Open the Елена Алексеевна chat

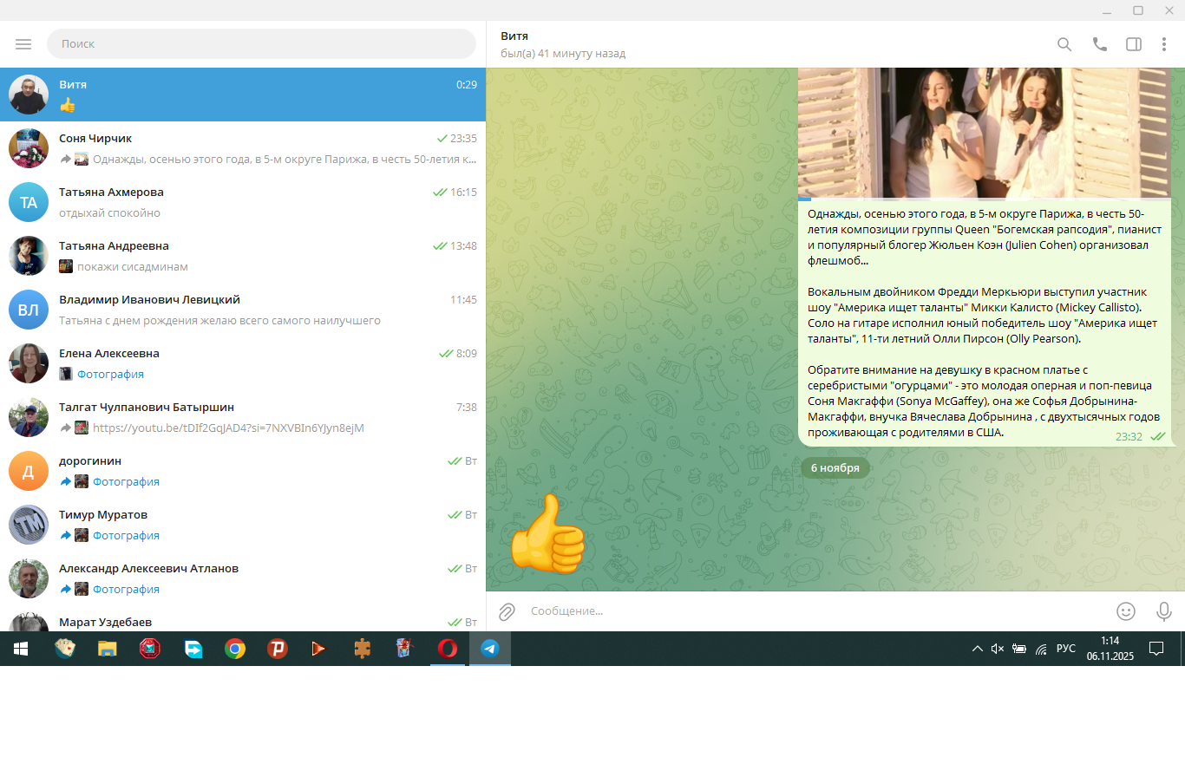(x=243, y=363)
